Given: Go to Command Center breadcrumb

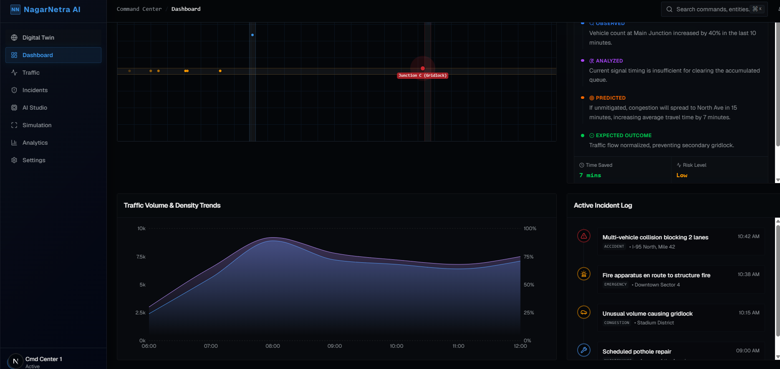Looking at the screenshot, I should (x=139, y=9).
